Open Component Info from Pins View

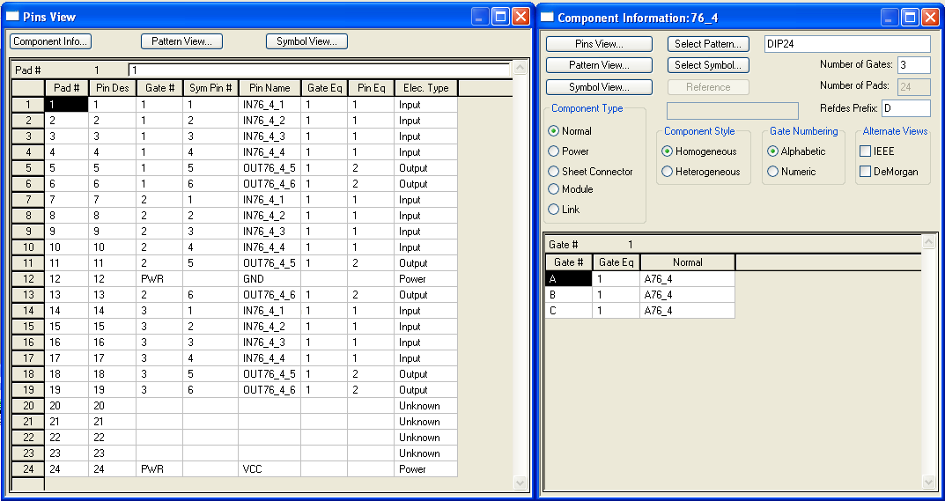50,41
